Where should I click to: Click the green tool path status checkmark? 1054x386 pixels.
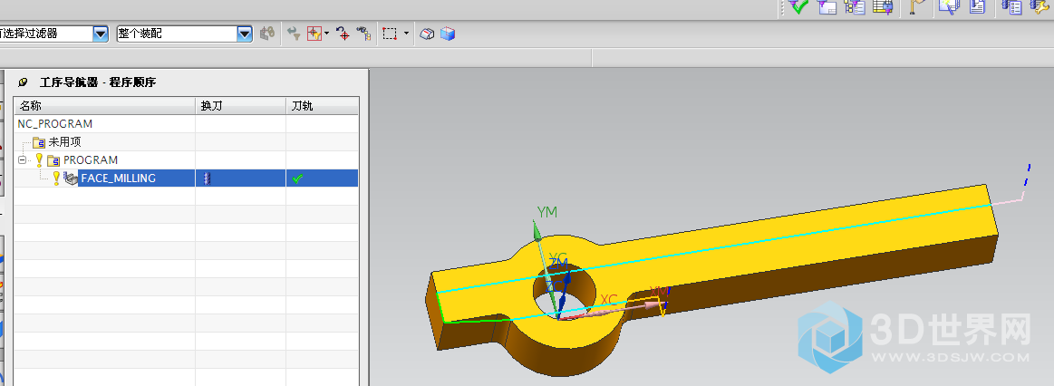pyautogui.click(x=297, y=179)
